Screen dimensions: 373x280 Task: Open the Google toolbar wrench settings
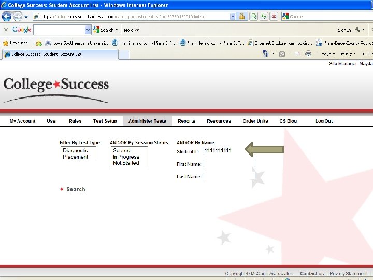tap(359, 30)
